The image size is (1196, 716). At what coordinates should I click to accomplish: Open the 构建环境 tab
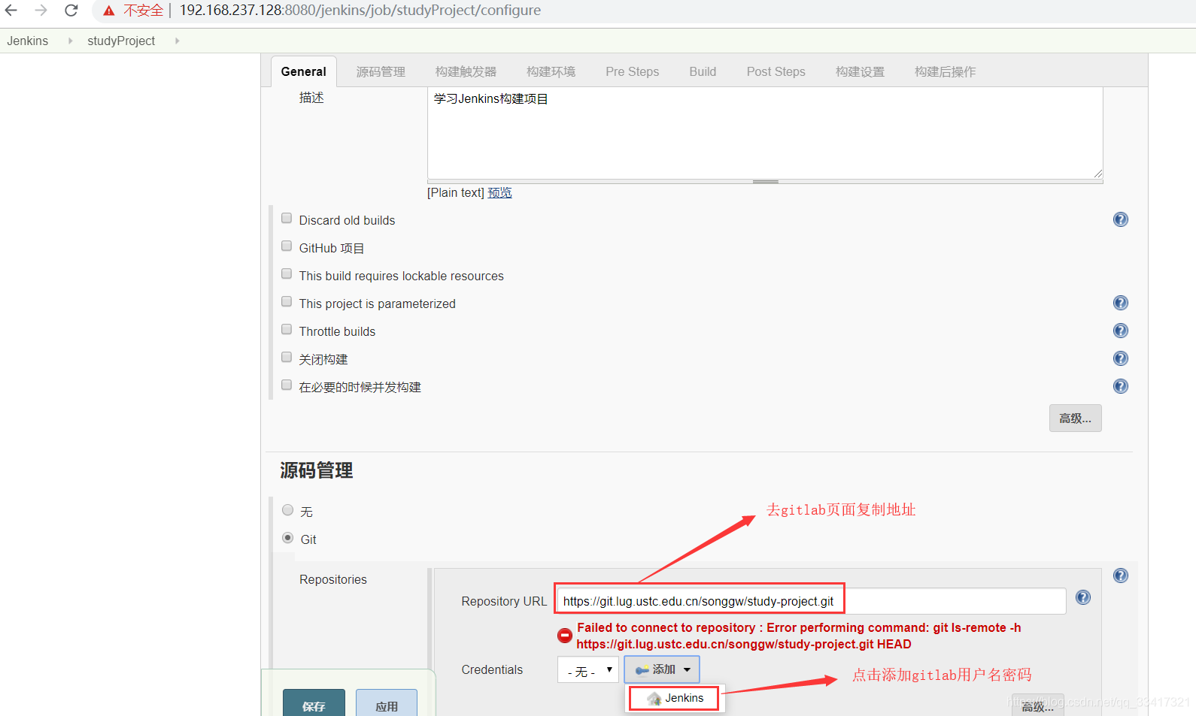point(551,72)
